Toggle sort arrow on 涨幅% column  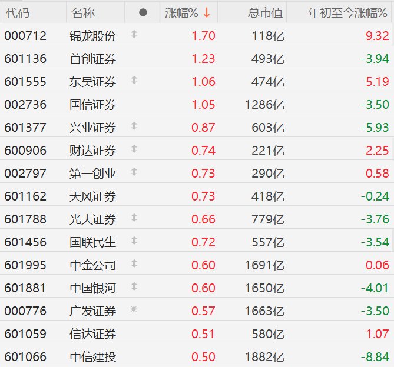tap(207, 12)
